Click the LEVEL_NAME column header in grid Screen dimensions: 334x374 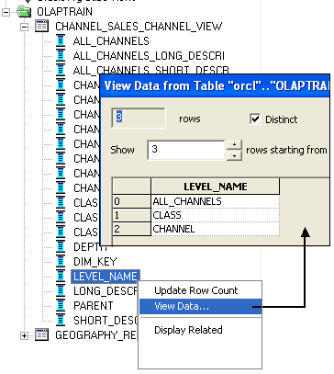[x=216, y=187]
